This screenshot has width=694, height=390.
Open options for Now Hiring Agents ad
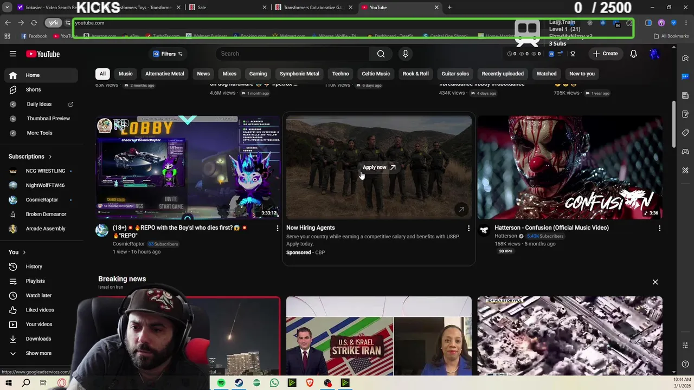[468, 229]
